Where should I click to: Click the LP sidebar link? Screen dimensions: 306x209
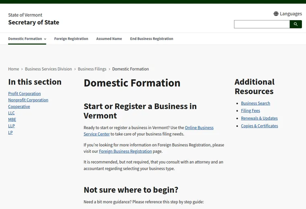10,132
